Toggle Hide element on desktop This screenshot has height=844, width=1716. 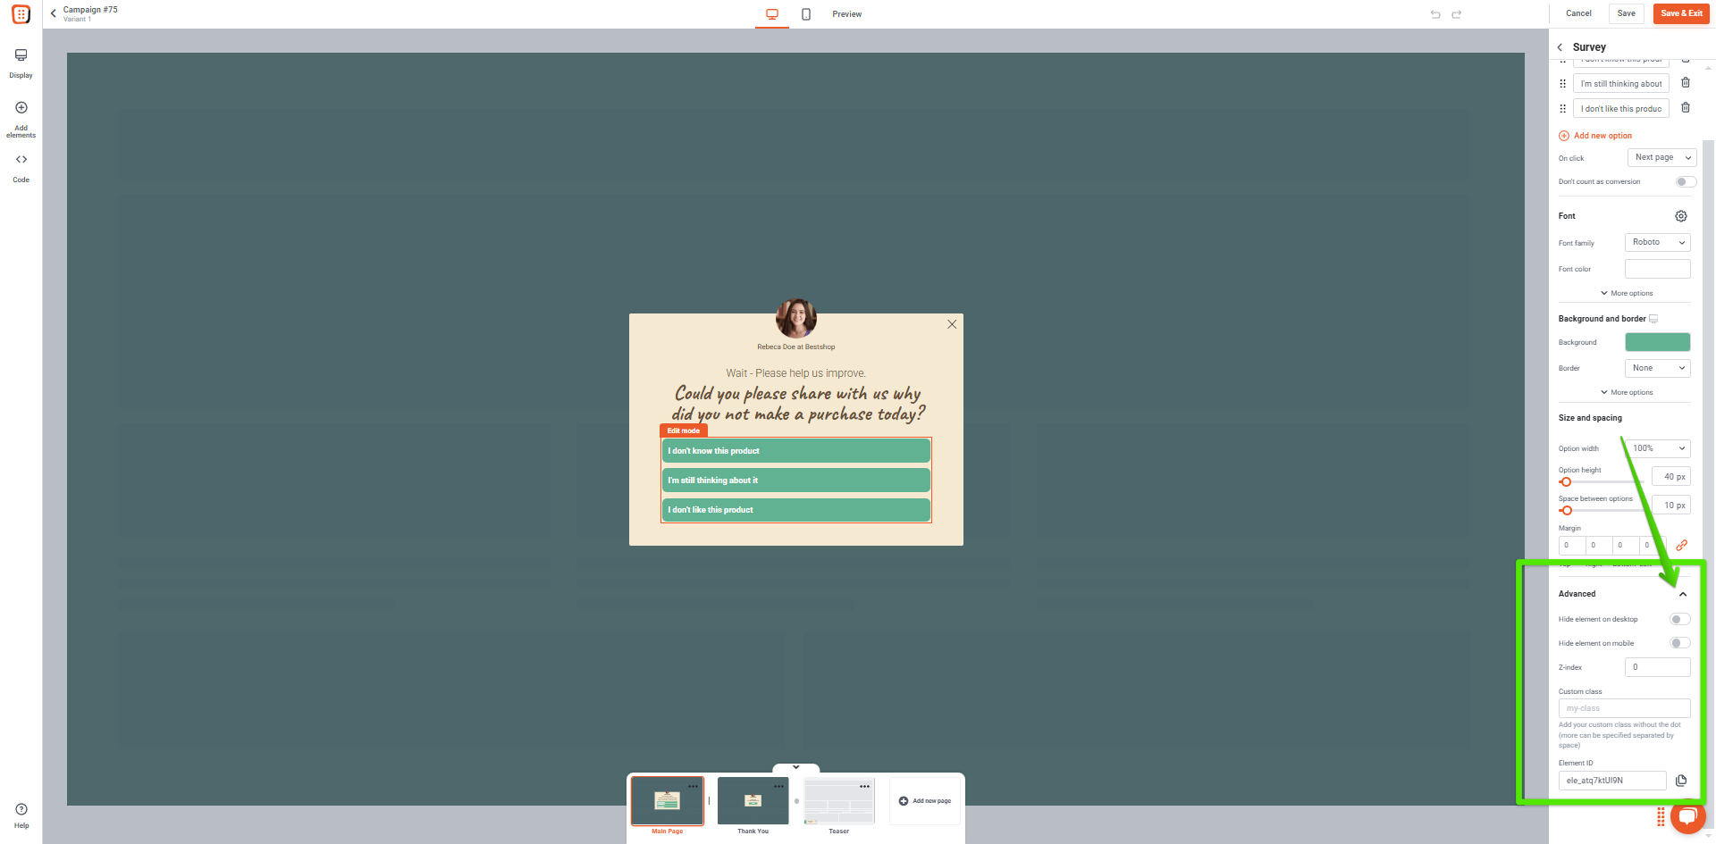coord(1679,619)
